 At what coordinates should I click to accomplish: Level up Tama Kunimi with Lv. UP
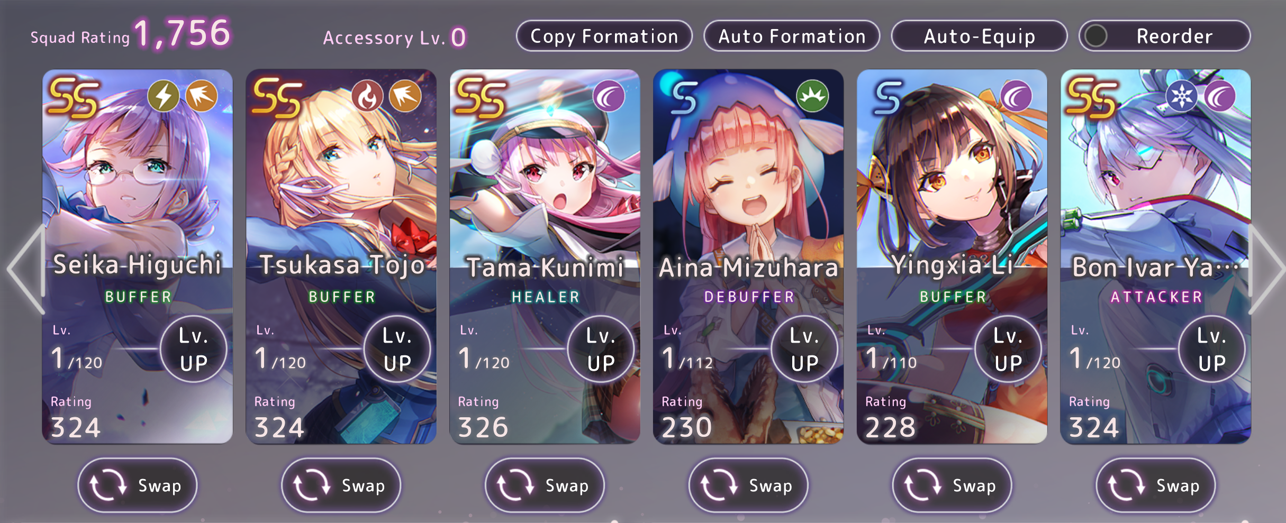[x=601, y=349]
